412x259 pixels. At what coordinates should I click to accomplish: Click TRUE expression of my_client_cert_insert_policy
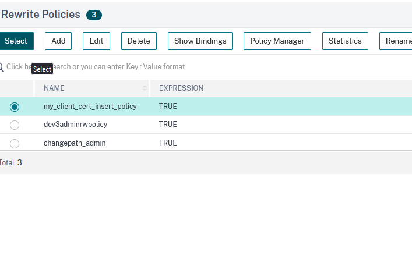(168, 107)
